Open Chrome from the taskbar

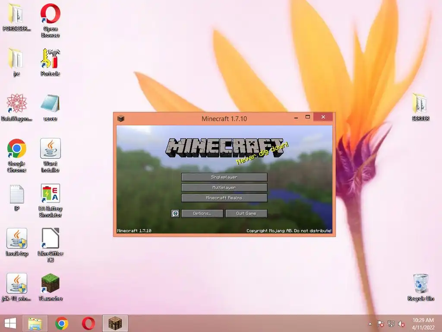[x=62, y=323]
